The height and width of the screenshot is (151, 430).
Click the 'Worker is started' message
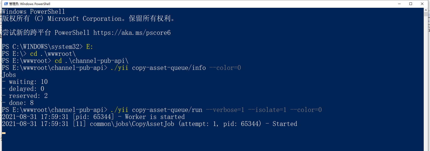[155, 117]
